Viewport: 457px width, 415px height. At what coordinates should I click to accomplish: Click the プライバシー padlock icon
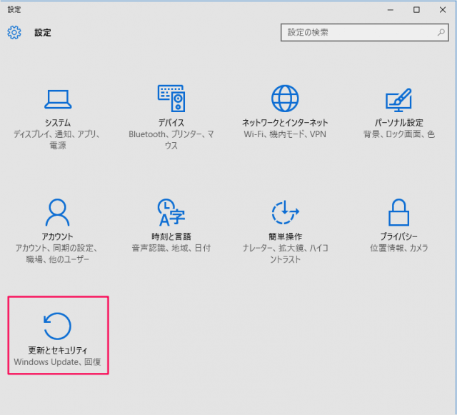pos(398,212)
